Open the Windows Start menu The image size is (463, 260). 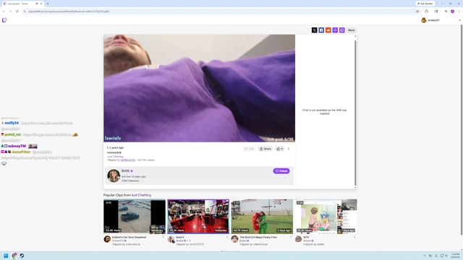click(6, 256)
